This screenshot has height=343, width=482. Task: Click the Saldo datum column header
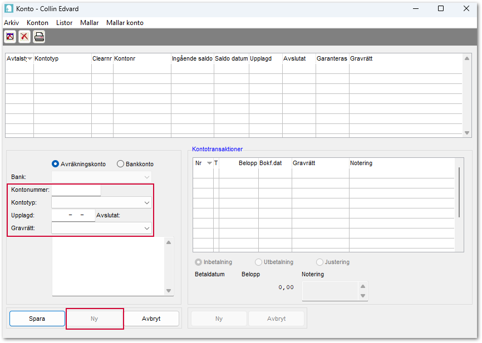(x=232, y=59)
